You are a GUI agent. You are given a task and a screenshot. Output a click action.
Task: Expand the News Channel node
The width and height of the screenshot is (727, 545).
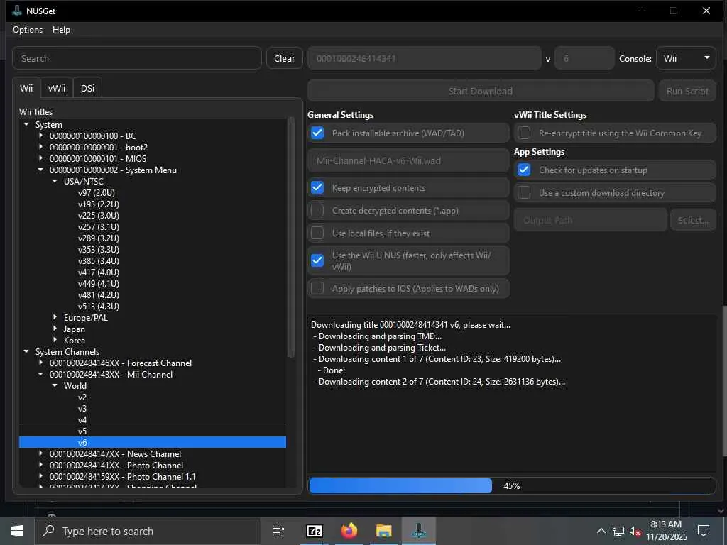pyautogui.click(x=40, y=453)
